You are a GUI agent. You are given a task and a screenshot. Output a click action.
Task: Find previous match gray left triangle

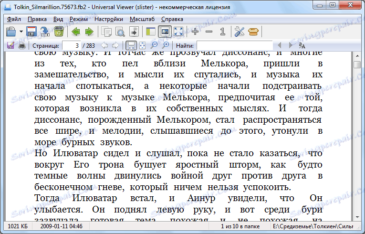click(x=280, y=45)
